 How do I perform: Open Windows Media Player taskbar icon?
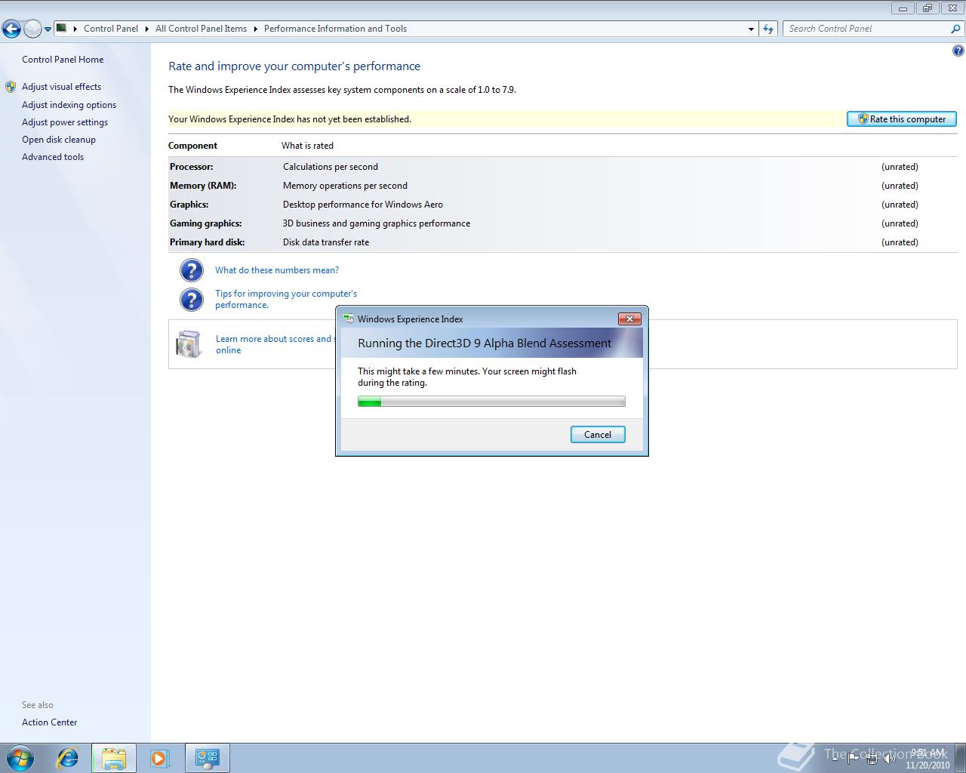[x=159, y=758]
